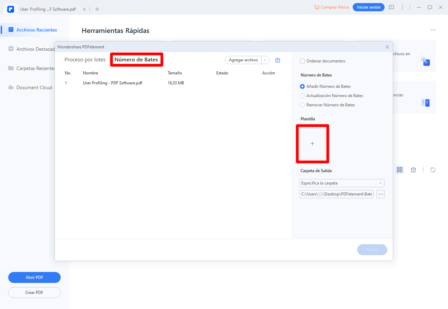
Task: Open the title bar three-dot menu
Action: (402, 7)
